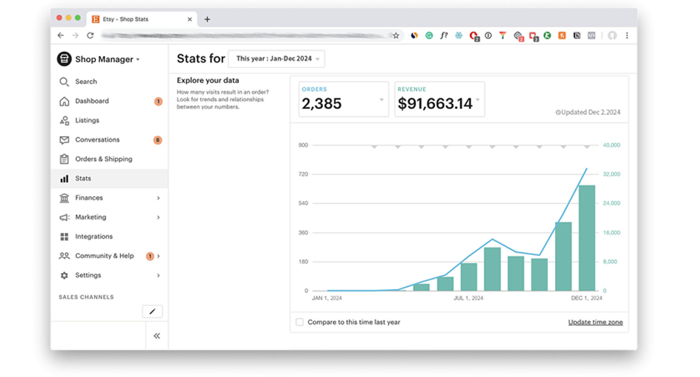Click the tallest December bar
Viewport: 700px width, 377px height.
(x=587, y=238)
